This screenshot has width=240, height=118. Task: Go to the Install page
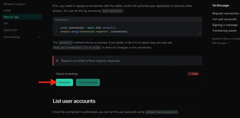tap(7, 10)
